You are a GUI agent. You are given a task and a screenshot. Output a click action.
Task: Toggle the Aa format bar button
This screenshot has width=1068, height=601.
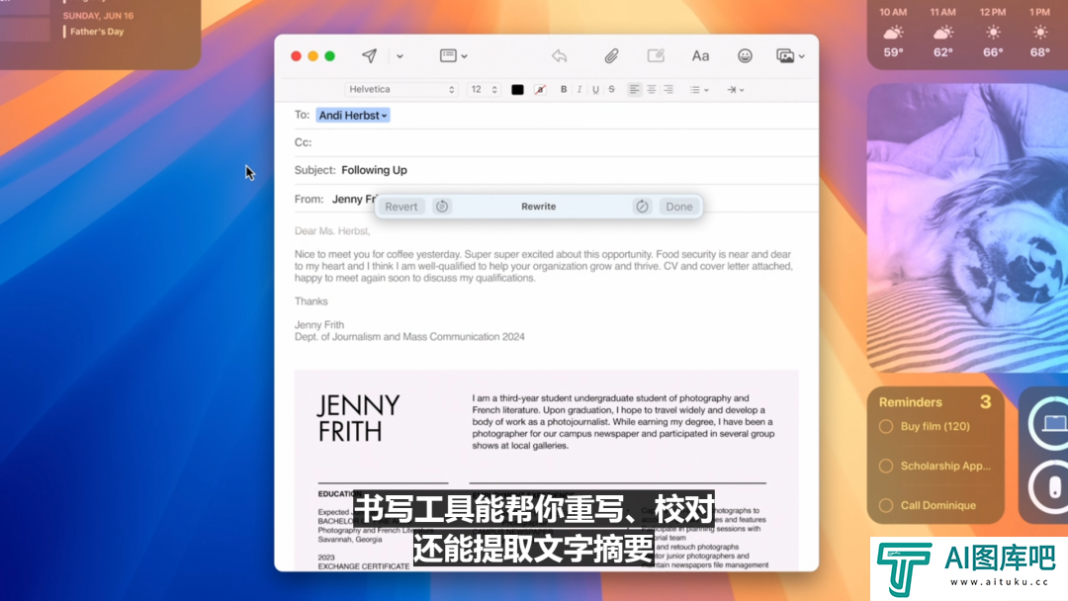[700, 56]
